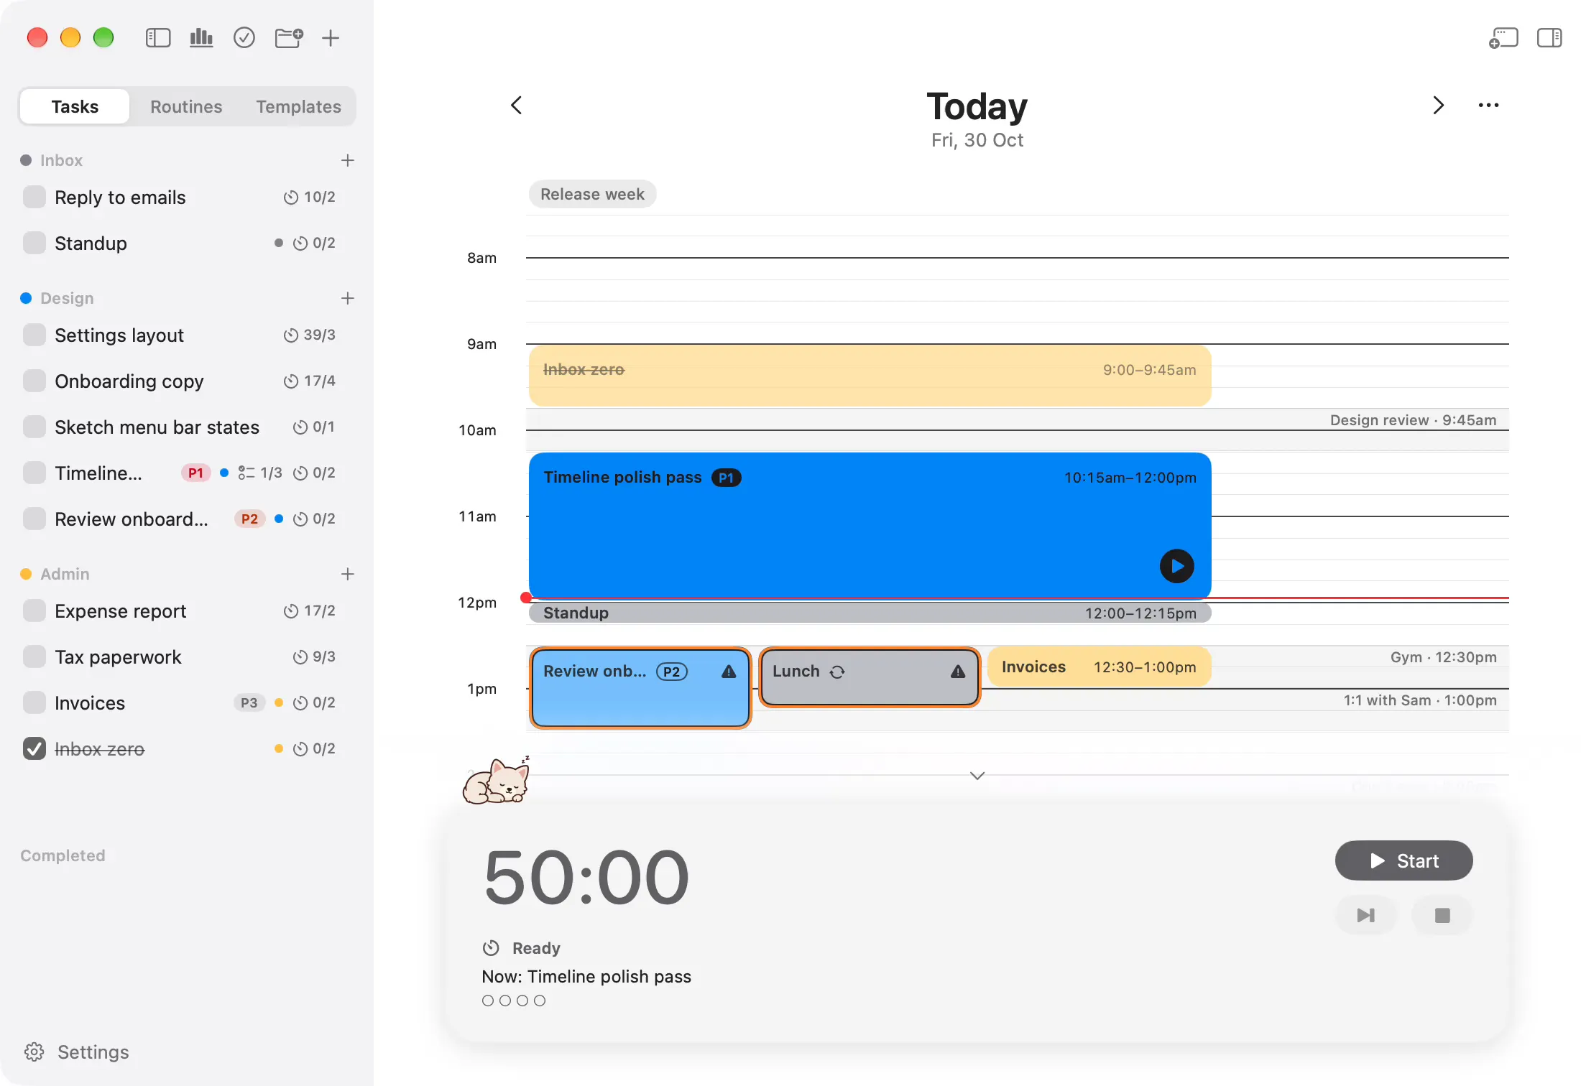Expand the Completed section
The image size is (1581, 1086).
coord(63,855)
